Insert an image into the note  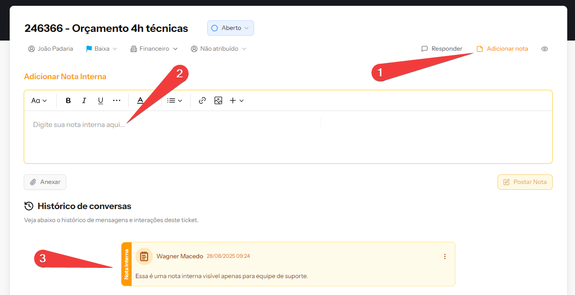pos(218,100)
